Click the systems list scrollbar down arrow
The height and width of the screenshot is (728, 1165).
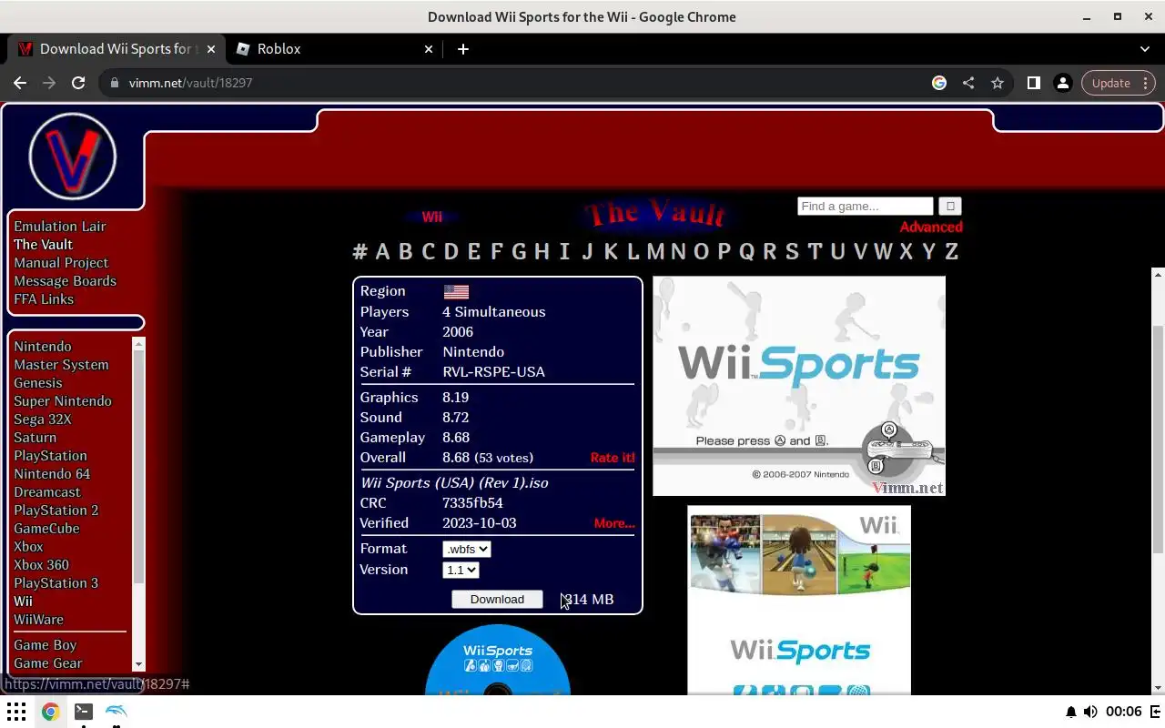point(139,665)
